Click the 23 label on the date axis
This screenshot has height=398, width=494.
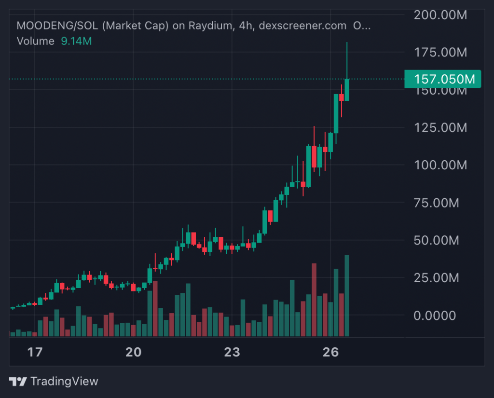[232, 352]
